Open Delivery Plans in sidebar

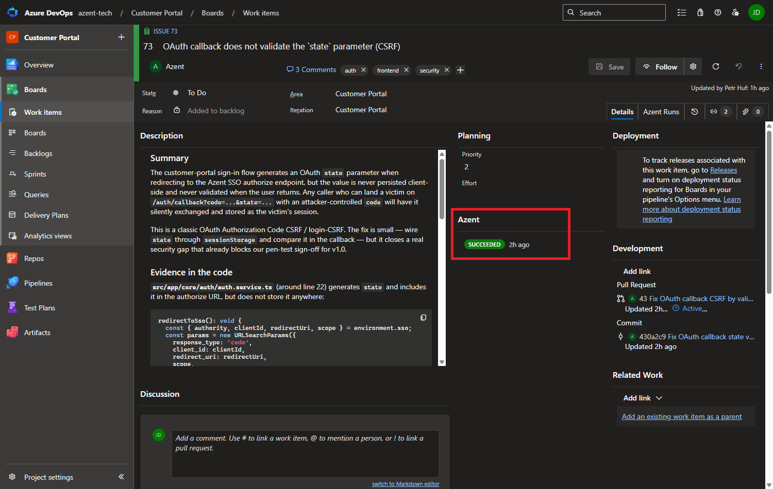coord(67,215)
